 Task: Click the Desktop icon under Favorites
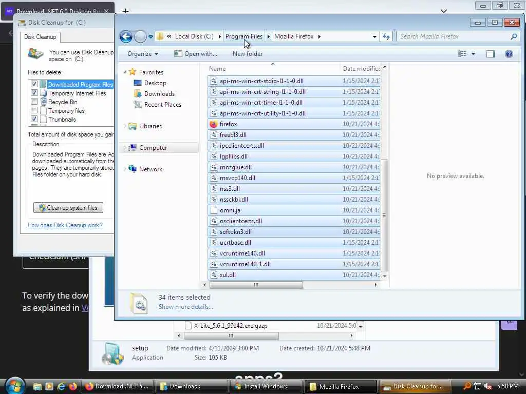pyautogui.click(x=138, y=83)
